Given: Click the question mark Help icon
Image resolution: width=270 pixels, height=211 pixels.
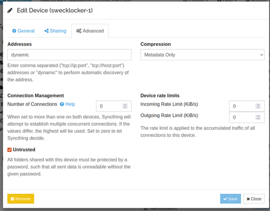Looking at the screenshot, I should (62, 104).
